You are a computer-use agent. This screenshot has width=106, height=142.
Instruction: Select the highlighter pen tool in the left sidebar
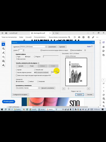(3, 53)
